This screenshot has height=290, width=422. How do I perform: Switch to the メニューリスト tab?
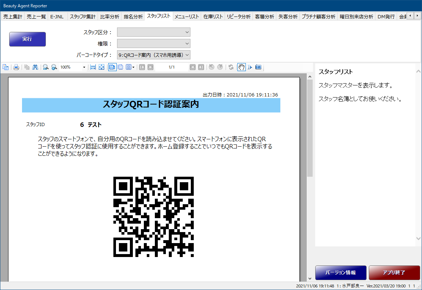[187, 16]
